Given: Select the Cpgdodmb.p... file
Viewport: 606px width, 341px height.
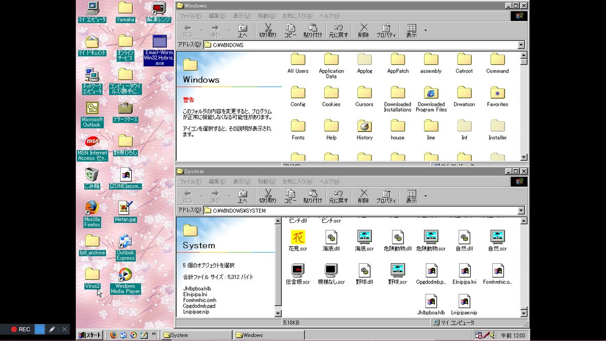Looking at the screenshot, I should (x=431, y=273).
